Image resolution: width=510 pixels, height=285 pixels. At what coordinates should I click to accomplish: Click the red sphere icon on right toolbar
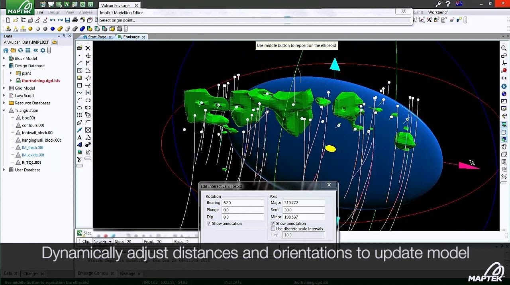pos(504,70)
